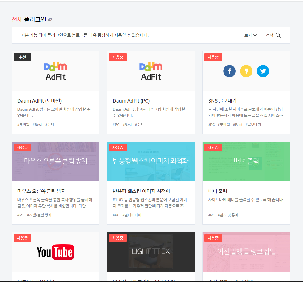303x282 pixels.
Task: Click #수익 tag on AdFit 모바일 card
Action: click(x=50, y=125)
